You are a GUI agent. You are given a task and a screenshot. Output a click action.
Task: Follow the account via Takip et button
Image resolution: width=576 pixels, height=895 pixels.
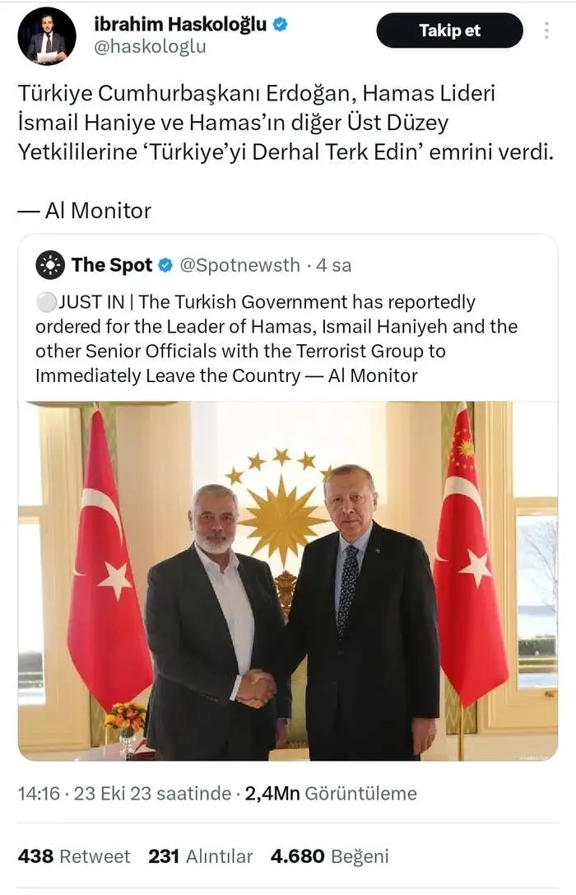tap(449, 30)
